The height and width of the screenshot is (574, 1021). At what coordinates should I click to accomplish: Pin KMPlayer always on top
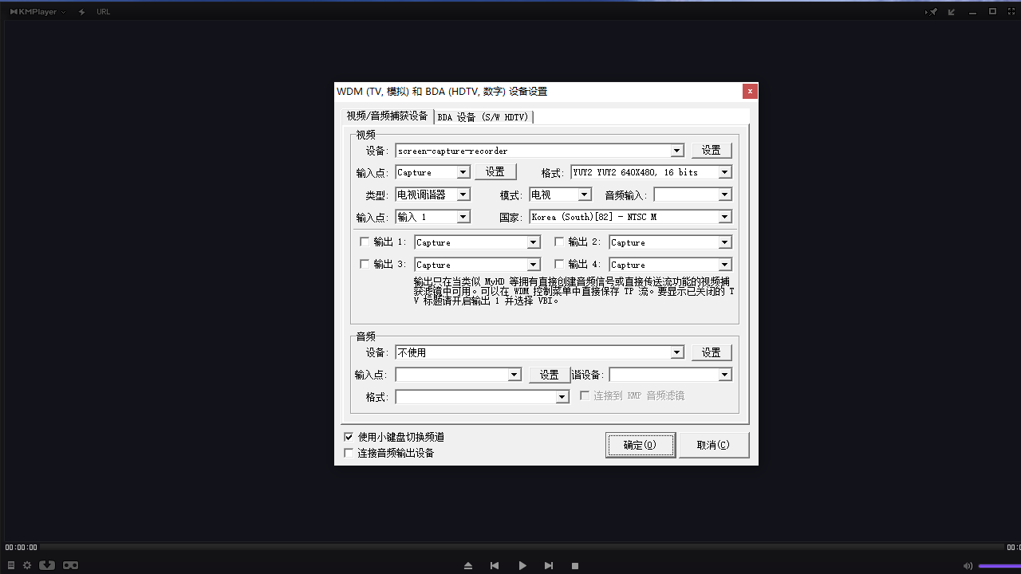click(x=932, y=11)
